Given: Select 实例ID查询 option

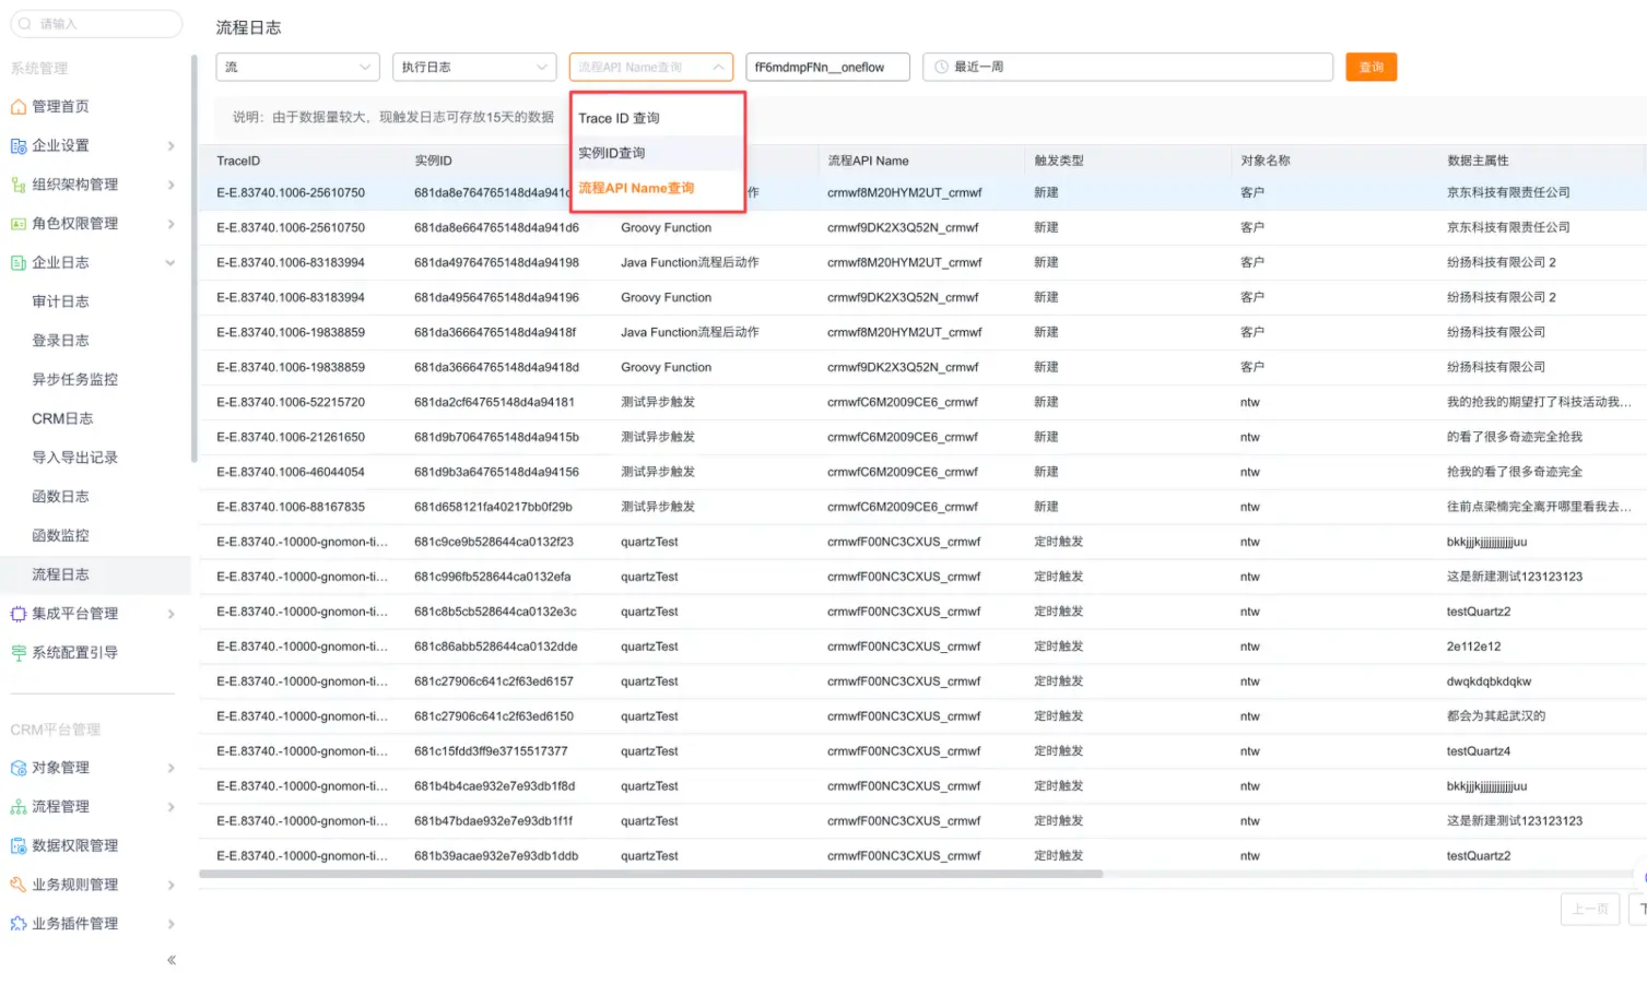Looking at the screenshot, I should click(611, 153).
